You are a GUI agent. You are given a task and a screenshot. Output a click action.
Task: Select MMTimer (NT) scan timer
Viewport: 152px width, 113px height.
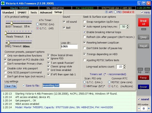tap(85, 86)
